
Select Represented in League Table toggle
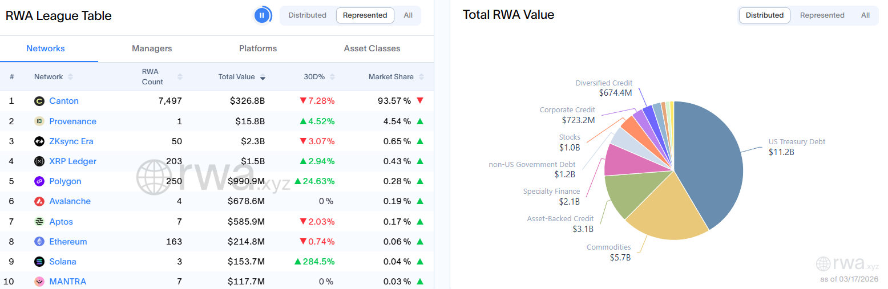(365, 15)
